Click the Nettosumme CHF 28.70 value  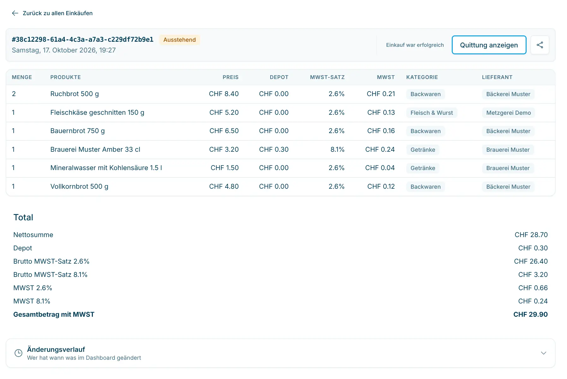tap(531, 235)
